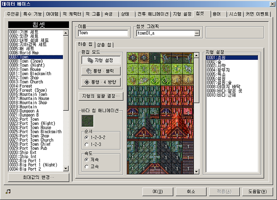Switch to the 주인공 tab

click(x=13, y=14)
